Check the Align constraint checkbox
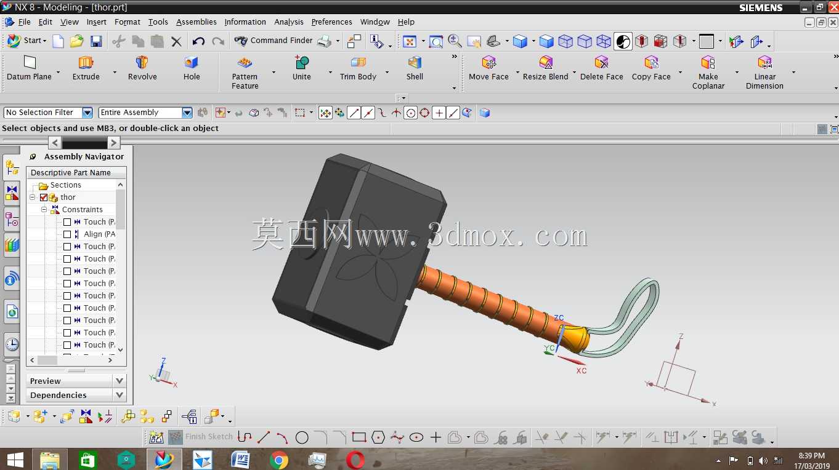The width and height of the screenshot is (839, 470). [x=67, y=234]
